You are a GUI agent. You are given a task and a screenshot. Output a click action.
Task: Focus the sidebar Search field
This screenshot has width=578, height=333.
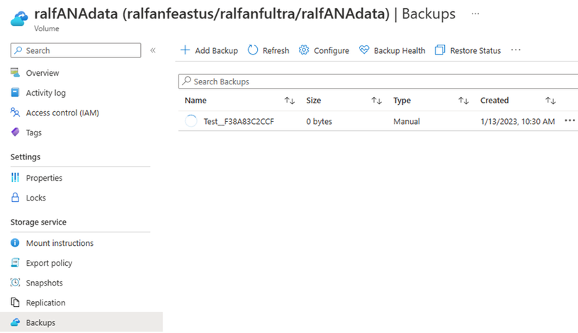(x=76, y=50)
